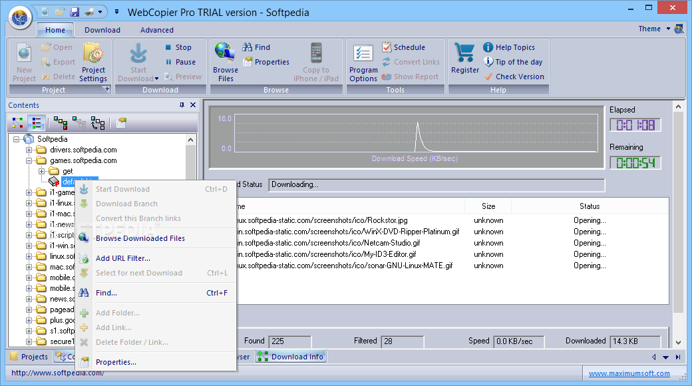Click down arrow of right pane scrollbar
Image resolution: width=692 pixels, height=386 pixels.
(678, 343)
